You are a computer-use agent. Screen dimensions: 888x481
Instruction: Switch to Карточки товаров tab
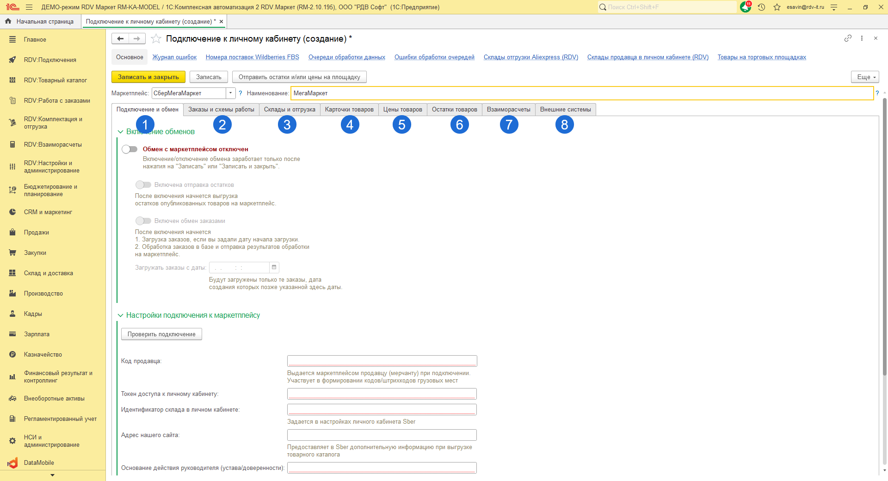(x=349, y=110)
